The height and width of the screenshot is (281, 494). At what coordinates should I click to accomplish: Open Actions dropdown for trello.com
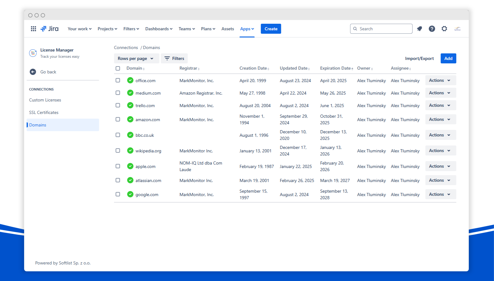[440, 105]
